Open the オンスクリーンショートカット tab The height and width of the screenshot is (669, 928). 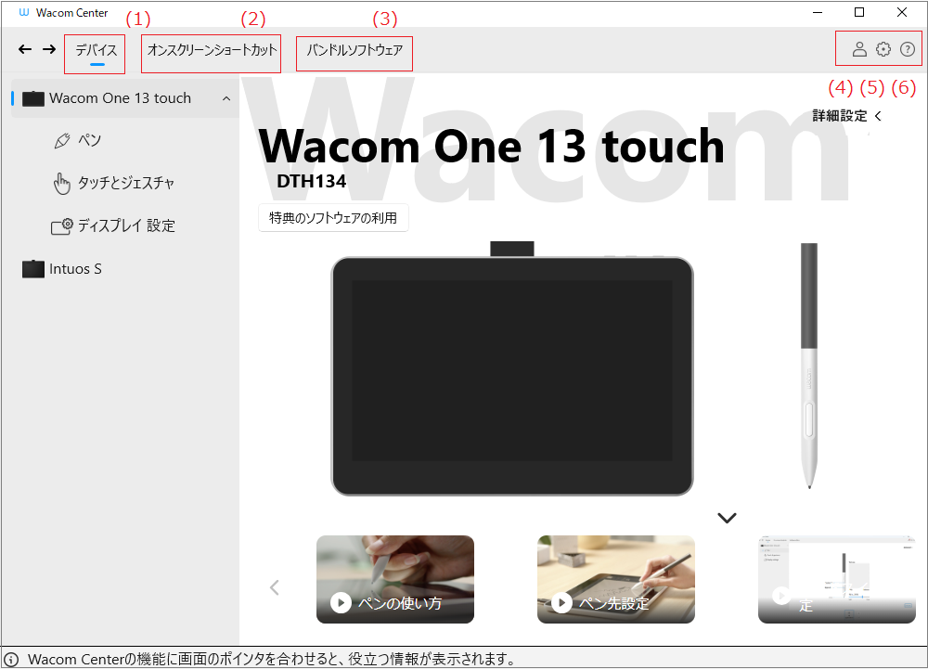point(211,53)
